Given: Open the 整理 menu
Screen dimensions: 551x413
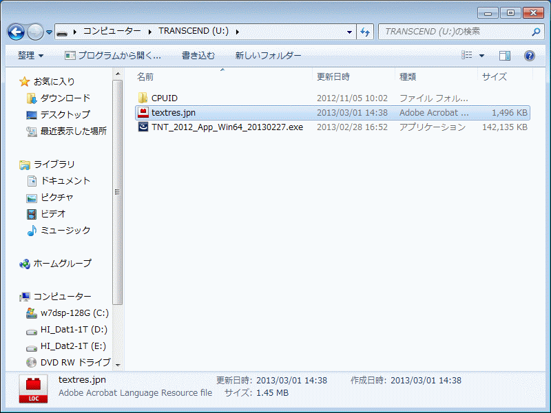Looking at the screenshot, I should (30, 56).
